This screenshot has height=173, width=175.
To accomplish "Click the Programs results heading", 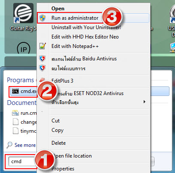I will [21, 80].
